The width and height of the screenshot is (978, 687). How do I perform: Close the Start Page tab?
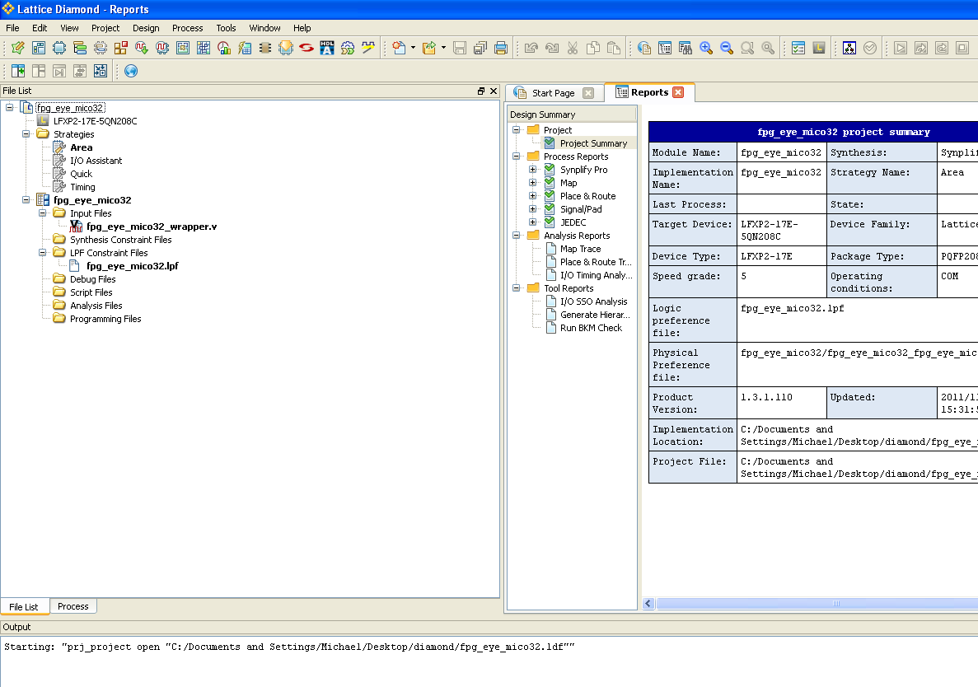point(588,93)
